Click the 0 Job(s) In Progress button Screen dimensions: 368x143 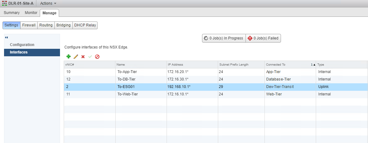223,38
